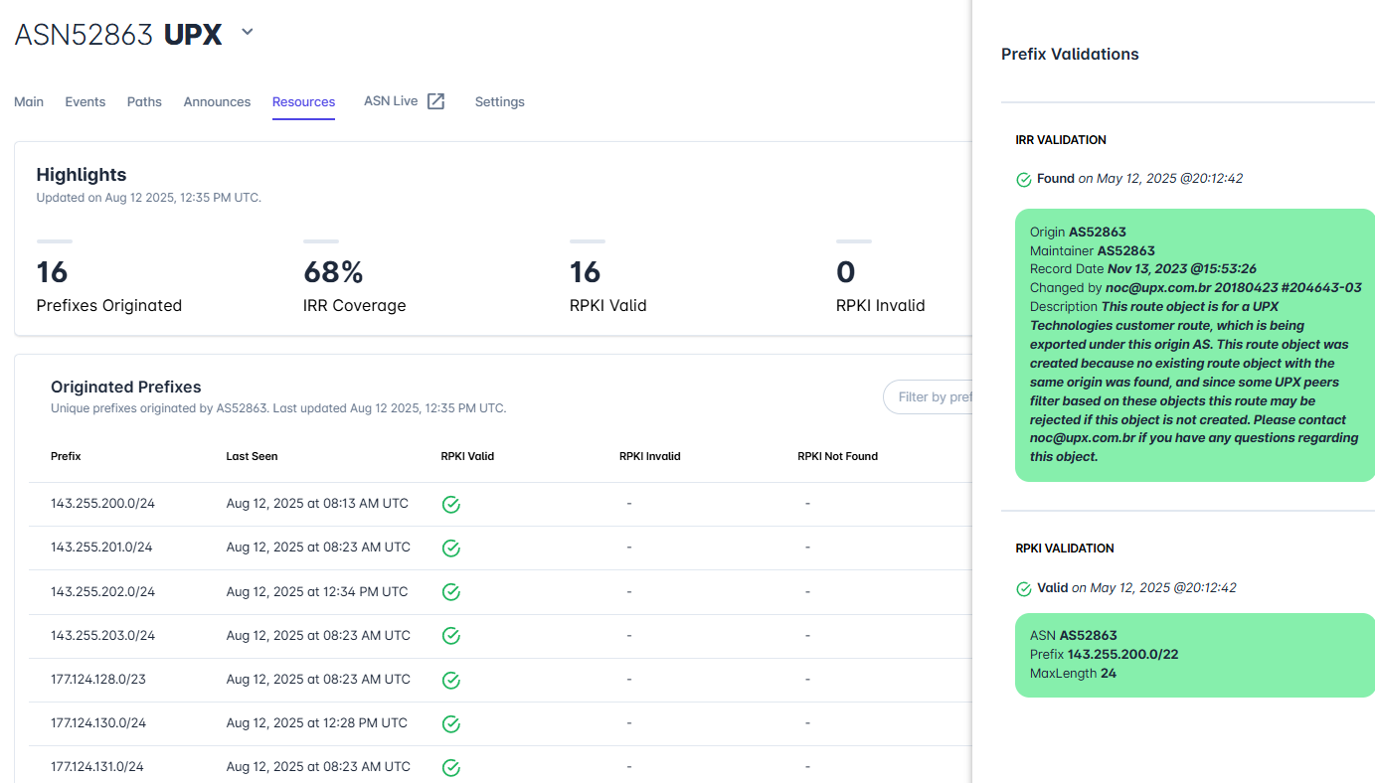Screen dimensions: 1375x783
Task: Select prefix 177.124.130.0/24 row
Action: [x=500, y=723]
